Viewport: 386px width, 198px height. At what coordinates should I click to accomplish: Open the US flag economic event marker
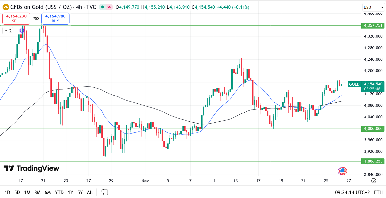coord(343,171)
